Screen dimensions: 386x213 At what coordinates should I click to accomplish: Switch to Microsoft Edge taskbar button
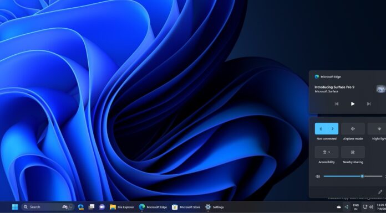[x=153, y=207]
